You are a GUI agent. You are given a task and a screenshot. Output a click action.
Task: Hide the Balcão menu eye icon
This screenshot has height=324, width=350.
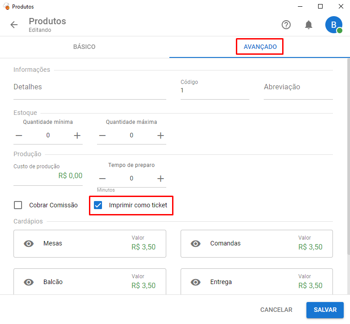click(29, 282)
